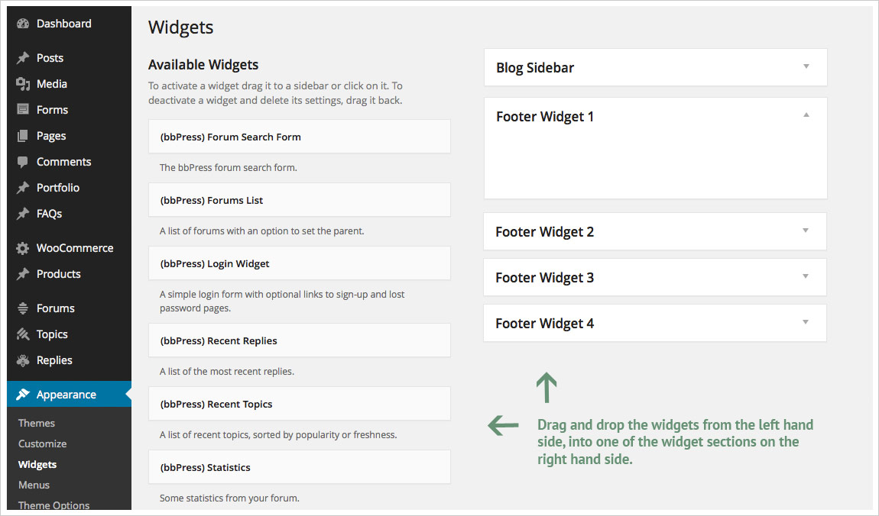Click the WooCommerce gear icon
Image resolution: width=879 pixels, height=516 pixels.
(23, 248)
